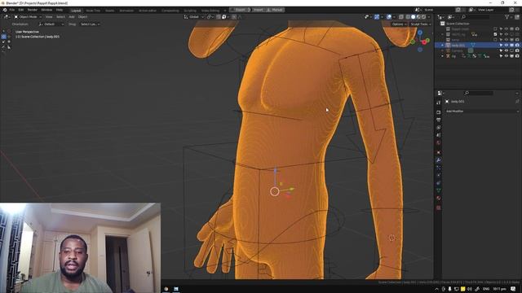Open the Global transform orientation dropdown
The image size is (522, 293).
[194, 16]
